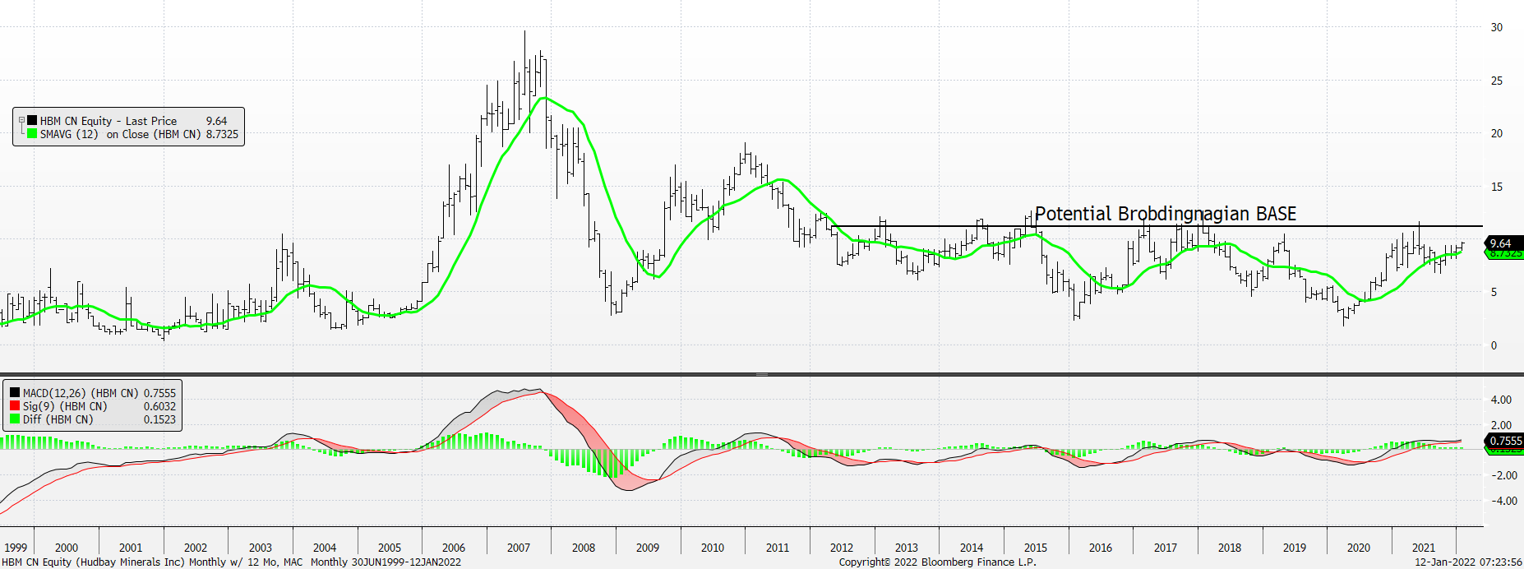The image size is (1524, 569).
Task: Collapse the HBM CN Equity legend tree
Action: tap(22, 120)
